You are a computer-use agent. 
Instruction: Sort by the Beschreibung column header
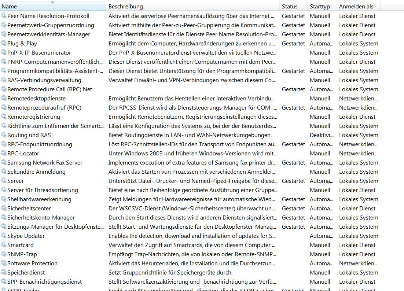click(x=193, y=7)
